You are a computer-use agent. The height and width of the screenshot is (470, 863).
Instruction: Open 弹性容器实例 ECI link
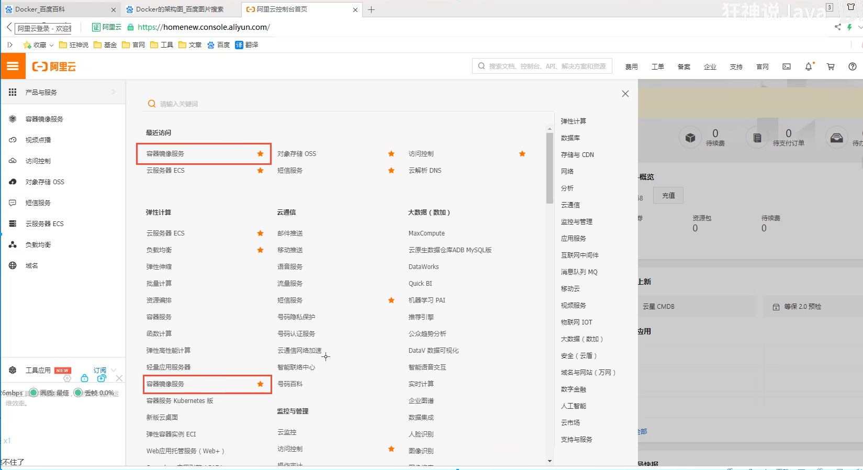pyautogui.click(x=171, y=434)
